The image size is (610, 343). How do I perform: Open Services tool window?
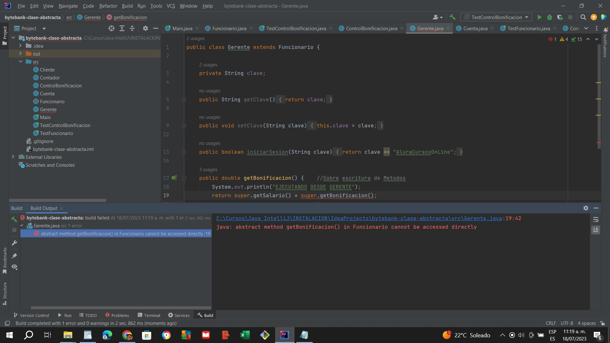coord(179,315)
